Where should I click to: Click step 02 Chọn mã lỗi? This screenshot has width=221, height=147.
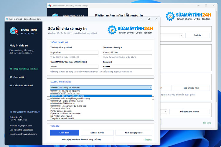[17, 77]
